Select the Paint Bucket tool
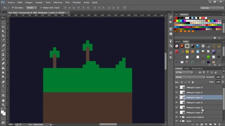225x126 pixels. [3, 68]
